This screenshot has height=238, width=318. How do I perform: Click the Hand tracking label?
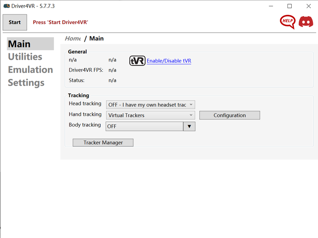pos(85,114)
